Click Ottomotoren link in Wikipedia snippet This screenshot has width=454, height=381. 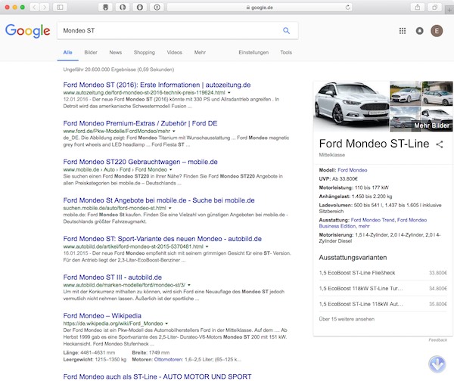169,360
